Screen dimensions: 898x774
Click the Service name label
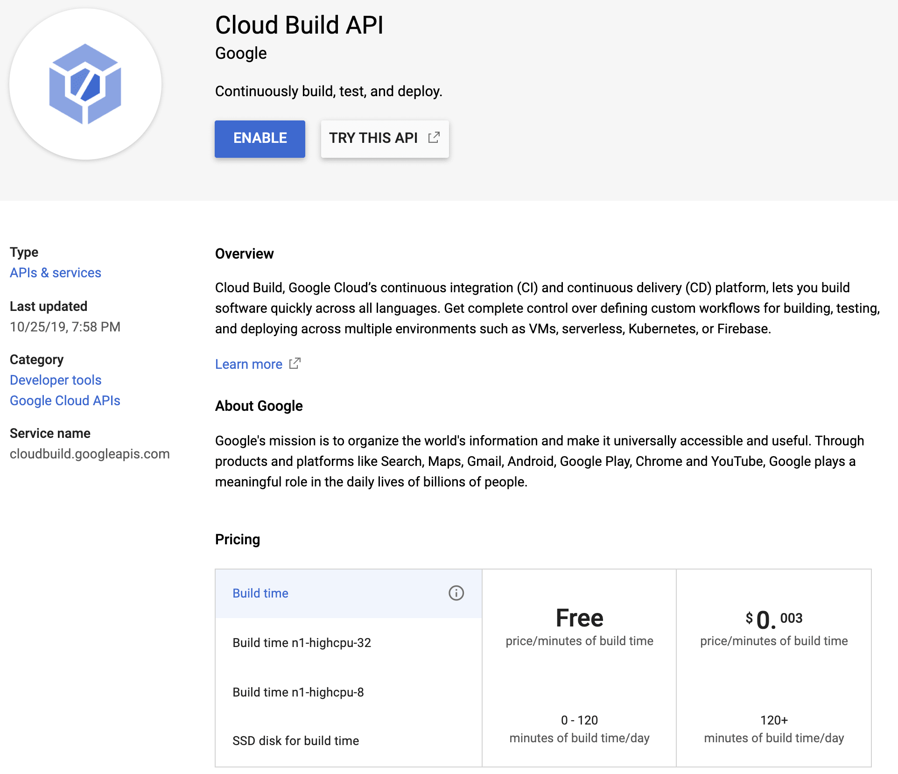click(50, 433)
